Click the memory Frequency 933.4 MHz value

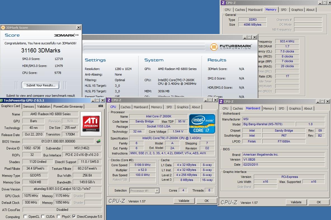tap(287, 42)
